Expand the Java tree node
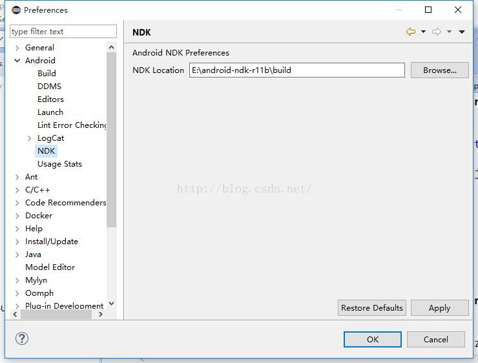Viewport: 478px width, 363px height. (17, 254)
